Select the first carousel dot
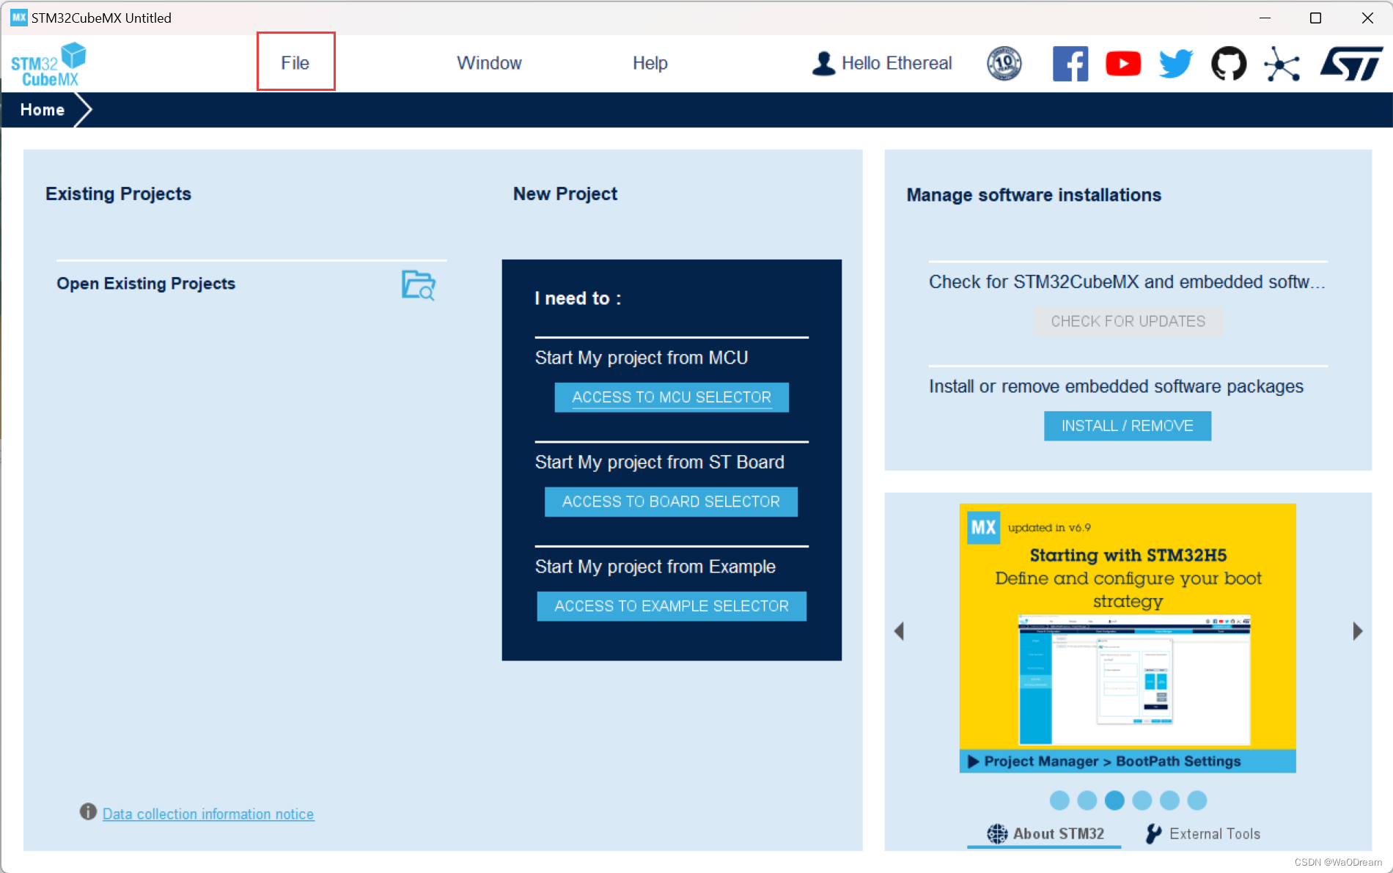Image resolution: width=1393 pixels, height=873 pixels. coord(1059,800)
